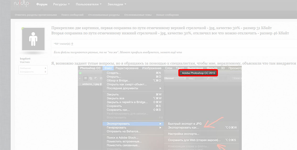This screenshot has height=150, width=297.
Task: Click the Благодарности count row
Action: tap(33, 72)
